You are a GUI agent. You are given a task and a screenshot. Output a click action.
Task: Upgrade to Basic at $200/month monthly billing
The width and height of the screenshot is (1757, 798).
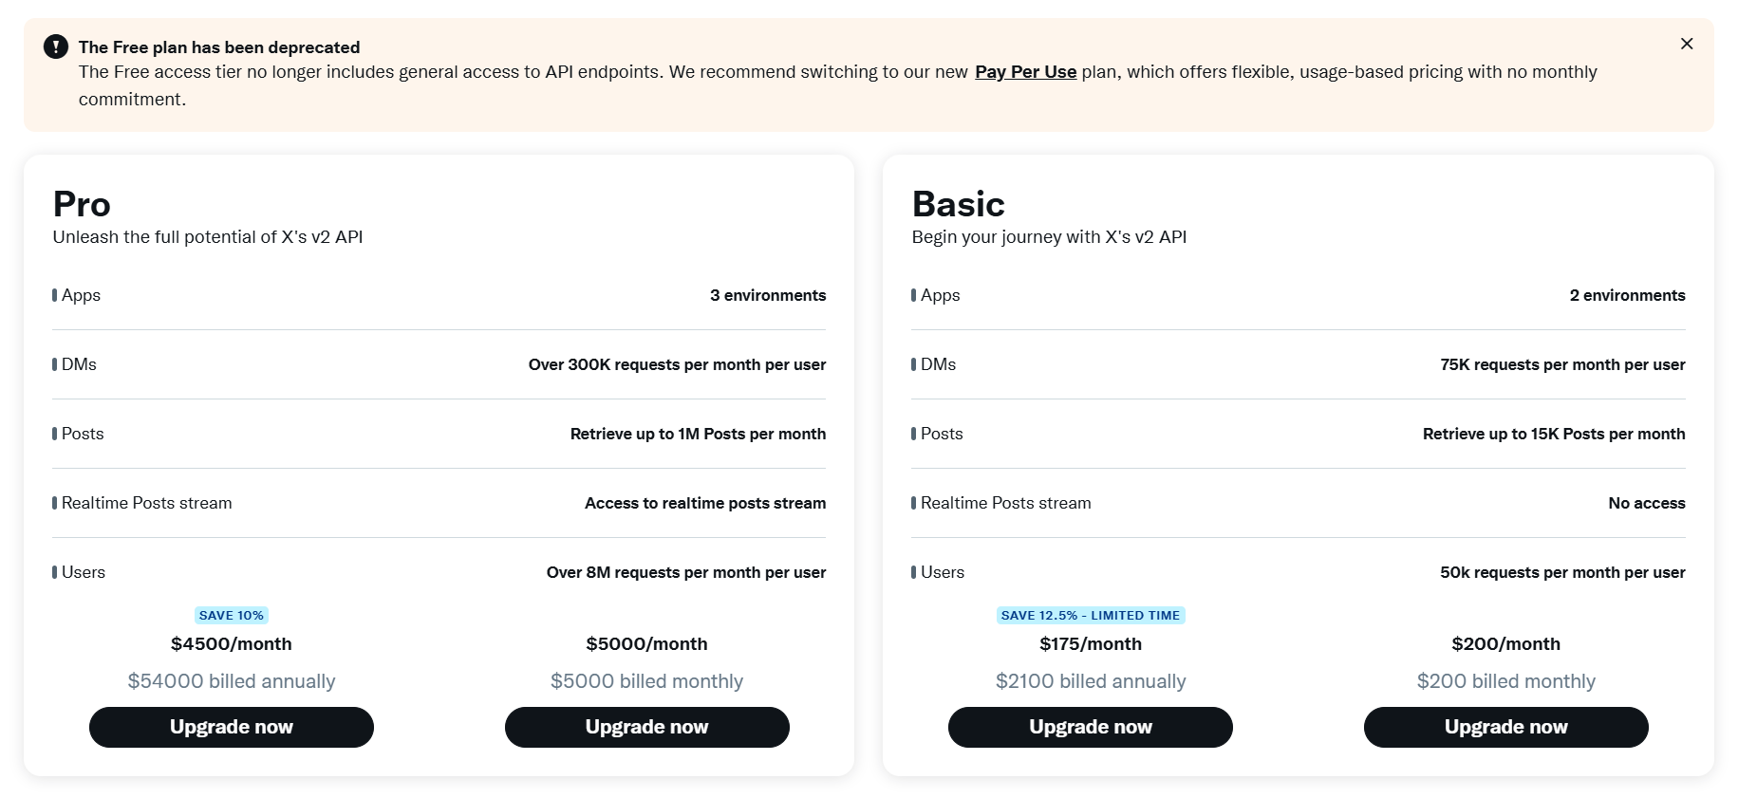coord(1505,727)
